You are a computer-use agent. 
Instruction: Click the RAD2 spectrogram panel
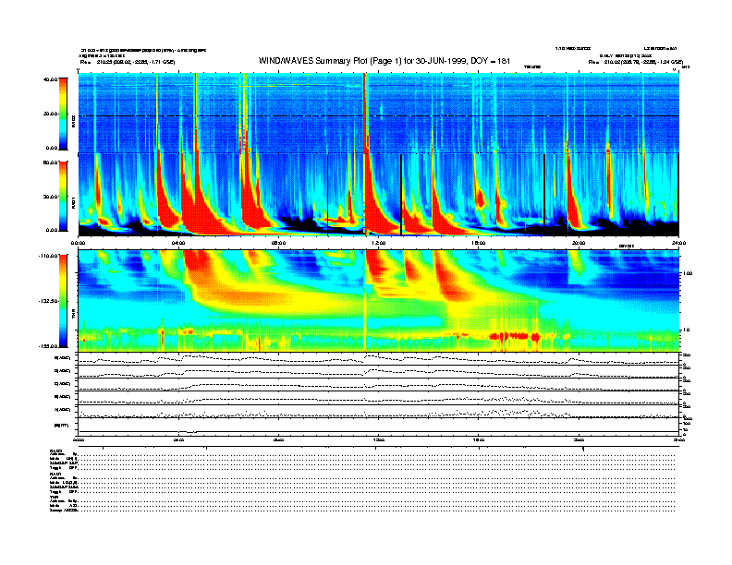tap(379, 113)
